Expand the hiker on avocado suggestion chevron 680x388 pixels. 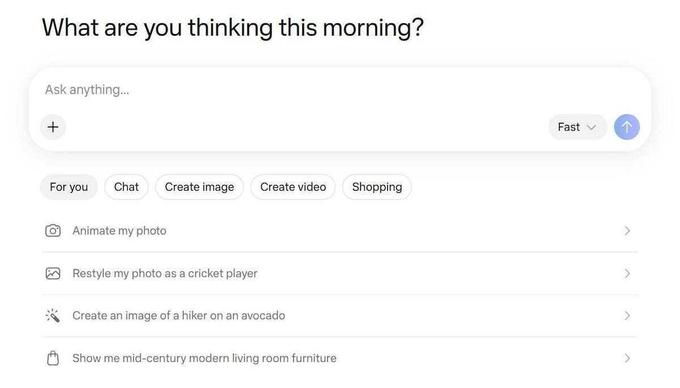tap(627, 315)
